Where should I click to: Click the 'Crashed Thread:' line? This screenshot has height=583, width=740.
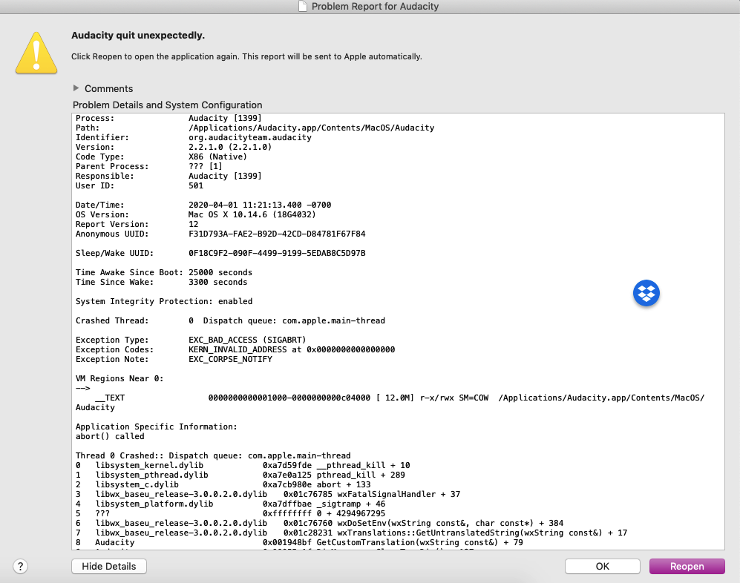point(230,320)
